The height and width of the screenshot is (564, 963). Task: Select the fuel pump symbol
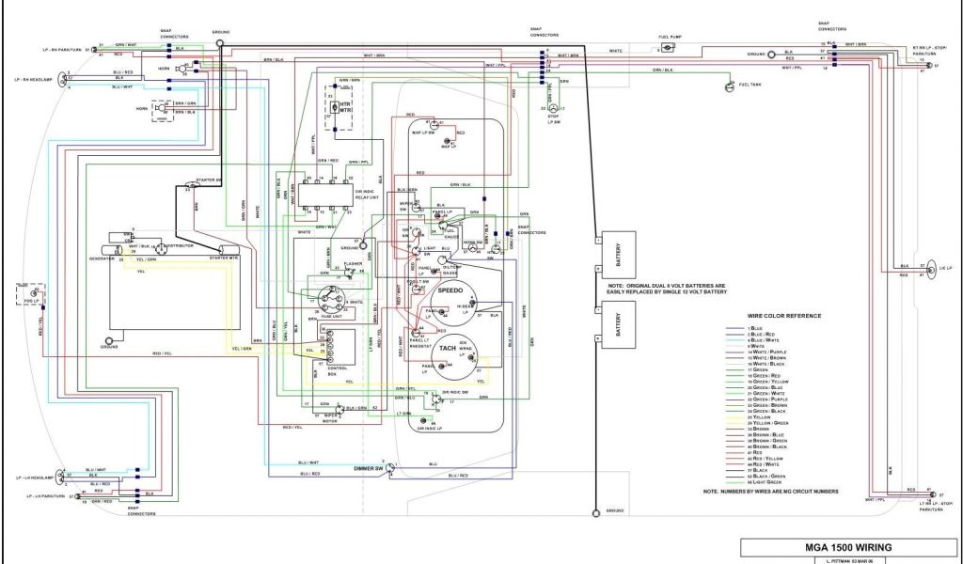click(667, 46)
